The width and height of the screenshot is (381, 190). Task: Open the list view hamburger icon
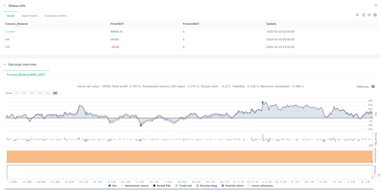(363, 15)
